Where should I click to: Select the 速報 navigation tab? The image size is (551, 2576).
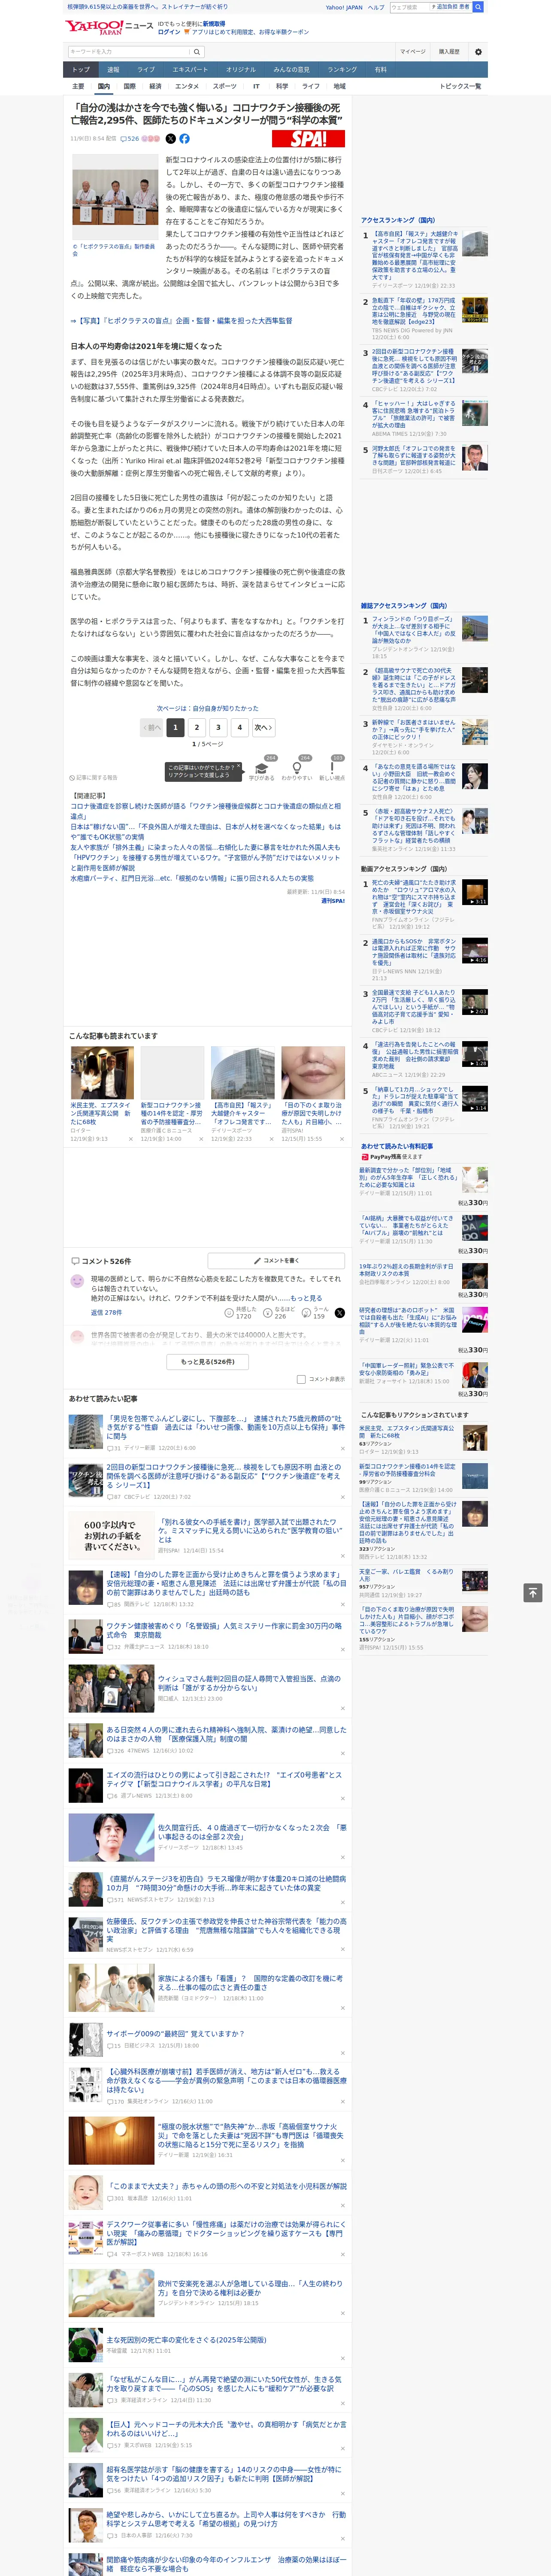pos(113,70)
